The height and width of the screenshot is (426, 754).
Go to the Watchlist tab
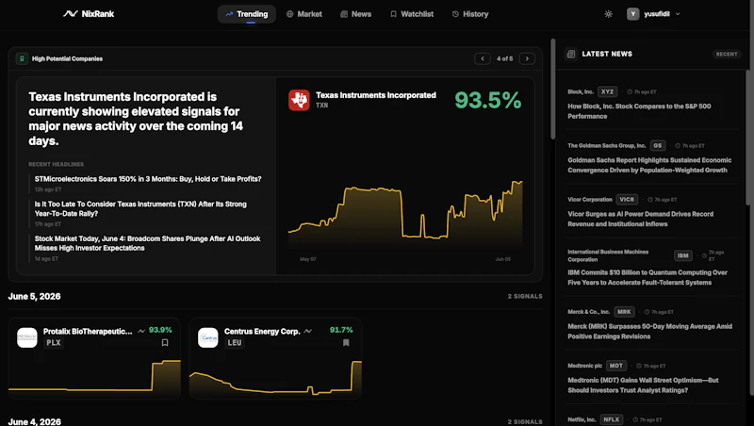[x=412, y=14]
